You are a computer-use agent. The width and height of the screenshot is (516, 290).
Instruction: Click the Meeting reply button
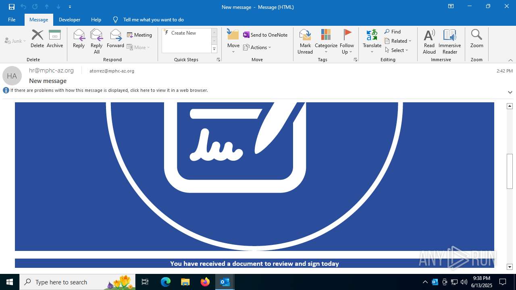point(139,35)
